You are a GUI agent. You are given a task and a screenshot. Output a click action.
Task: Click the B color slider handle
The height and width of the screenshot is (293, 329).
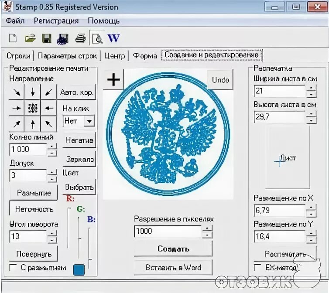(90, 260)
